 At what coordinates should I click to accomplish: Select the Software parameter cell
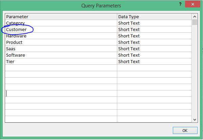61,55
